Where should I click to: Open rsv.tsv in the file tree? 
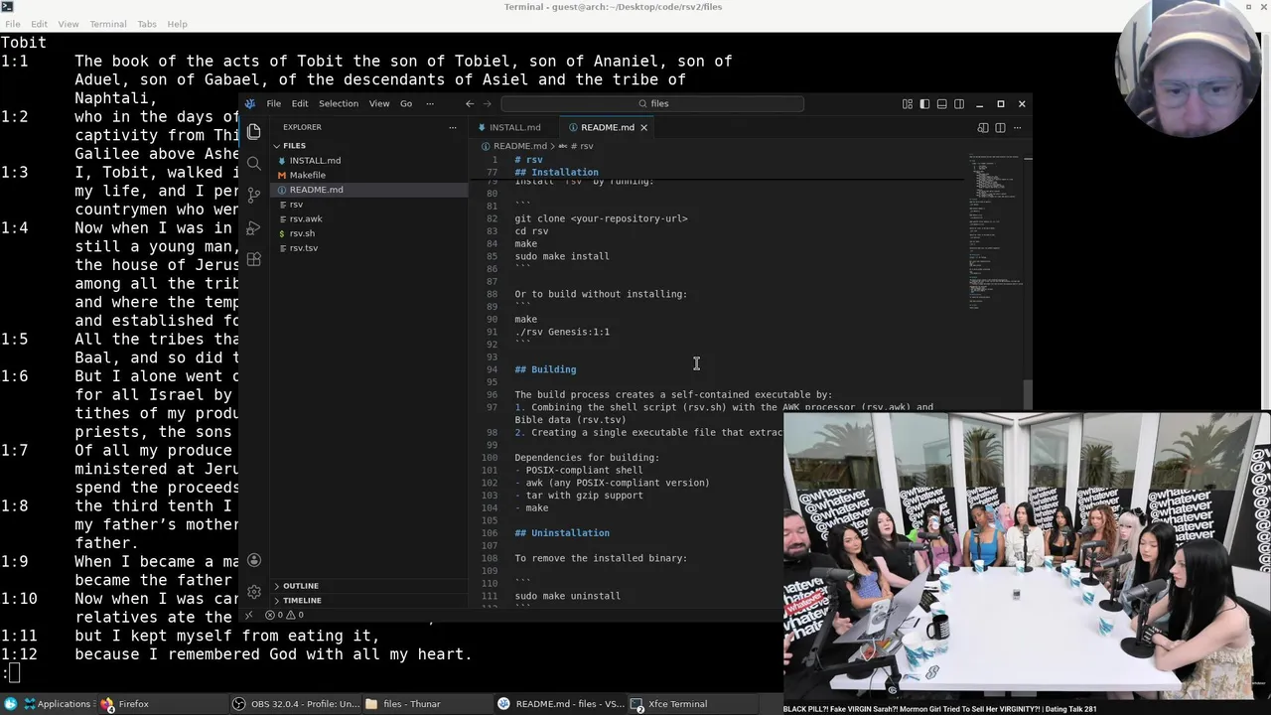pos(369,247)
